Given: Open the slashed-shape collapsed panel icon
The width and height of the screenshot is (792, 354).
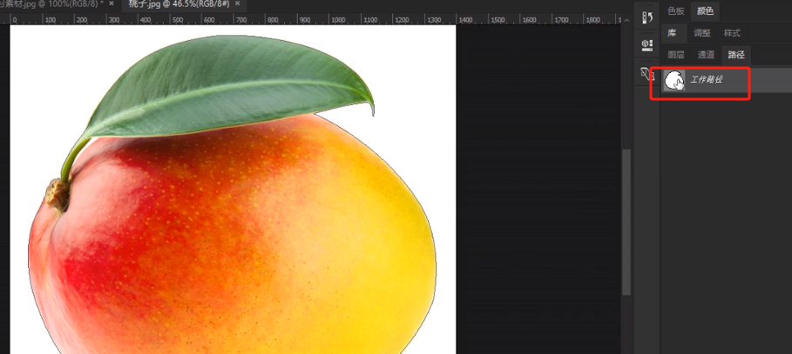Looking at the screenshot, I should point(647,74).
